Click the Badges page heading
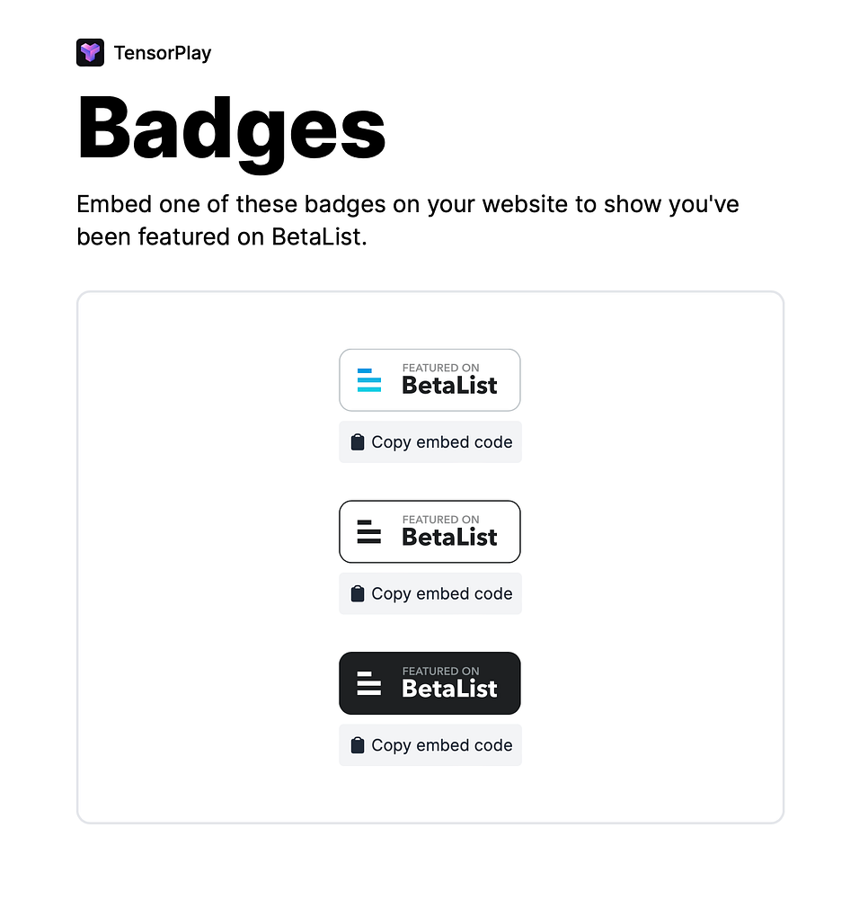Image resolution: width=868 pixels, height=899 pixels. pyautogui.click(x=232, y=129)
